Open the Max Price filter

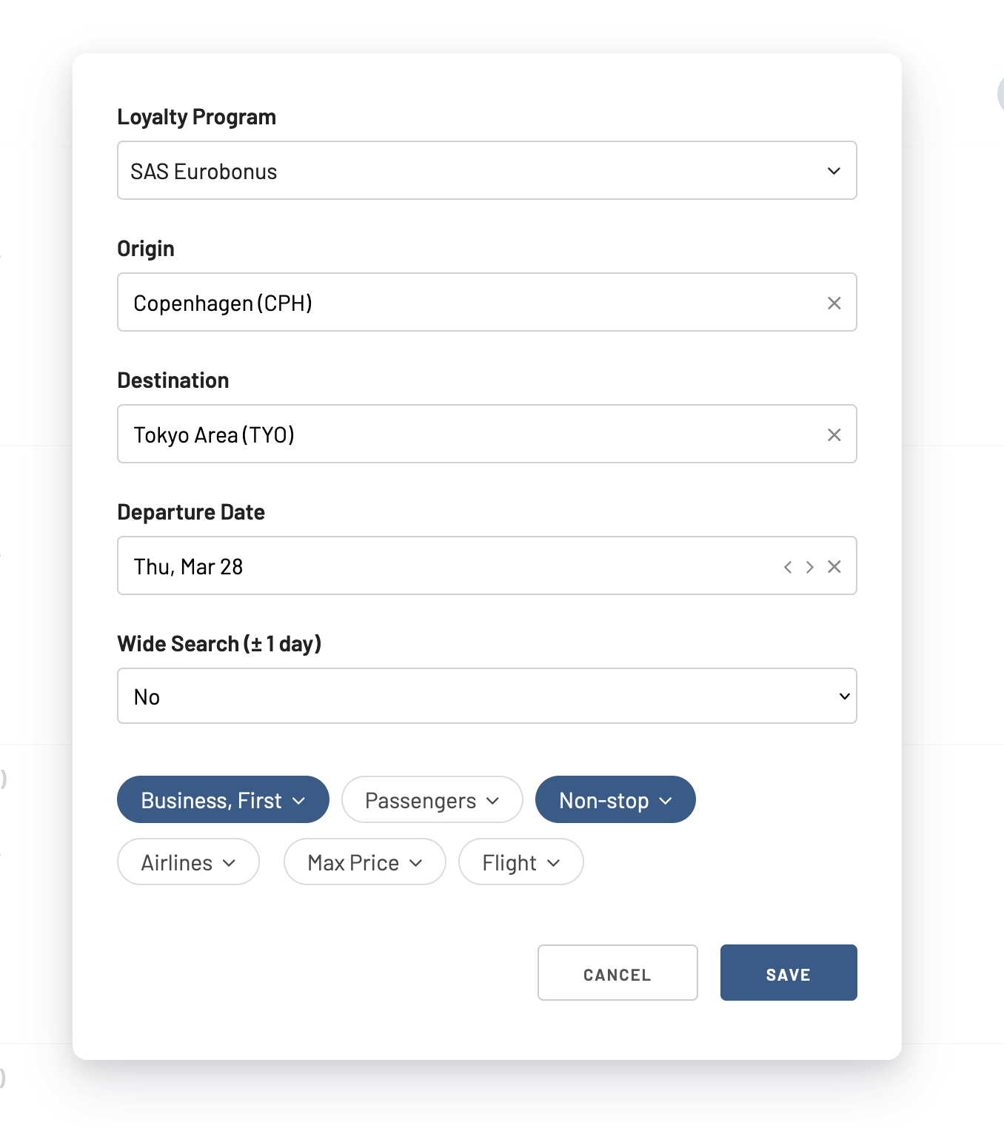pyautogui.click(x=365, y=862)
